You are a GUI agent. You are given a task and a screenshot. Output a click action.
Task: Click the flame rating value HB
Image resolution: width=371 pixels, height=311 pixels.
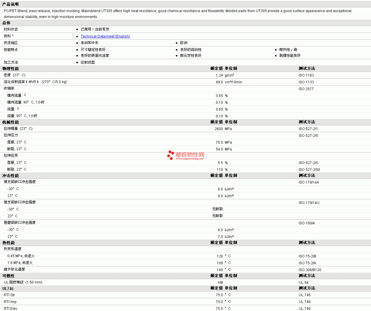220,283
